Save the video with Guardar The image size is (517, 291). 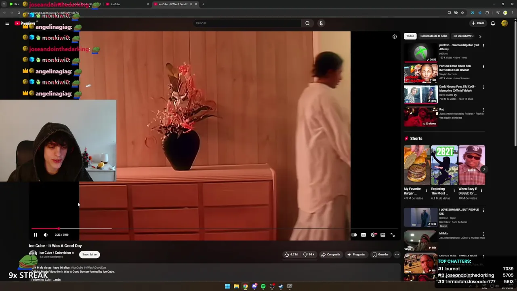pos(380,255)
